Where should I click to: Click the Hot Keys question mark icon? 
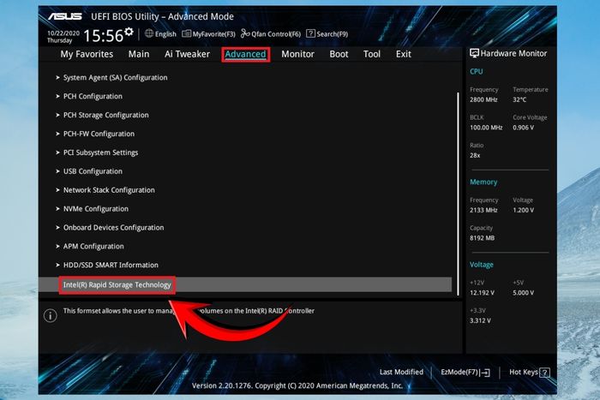point(545,373)
